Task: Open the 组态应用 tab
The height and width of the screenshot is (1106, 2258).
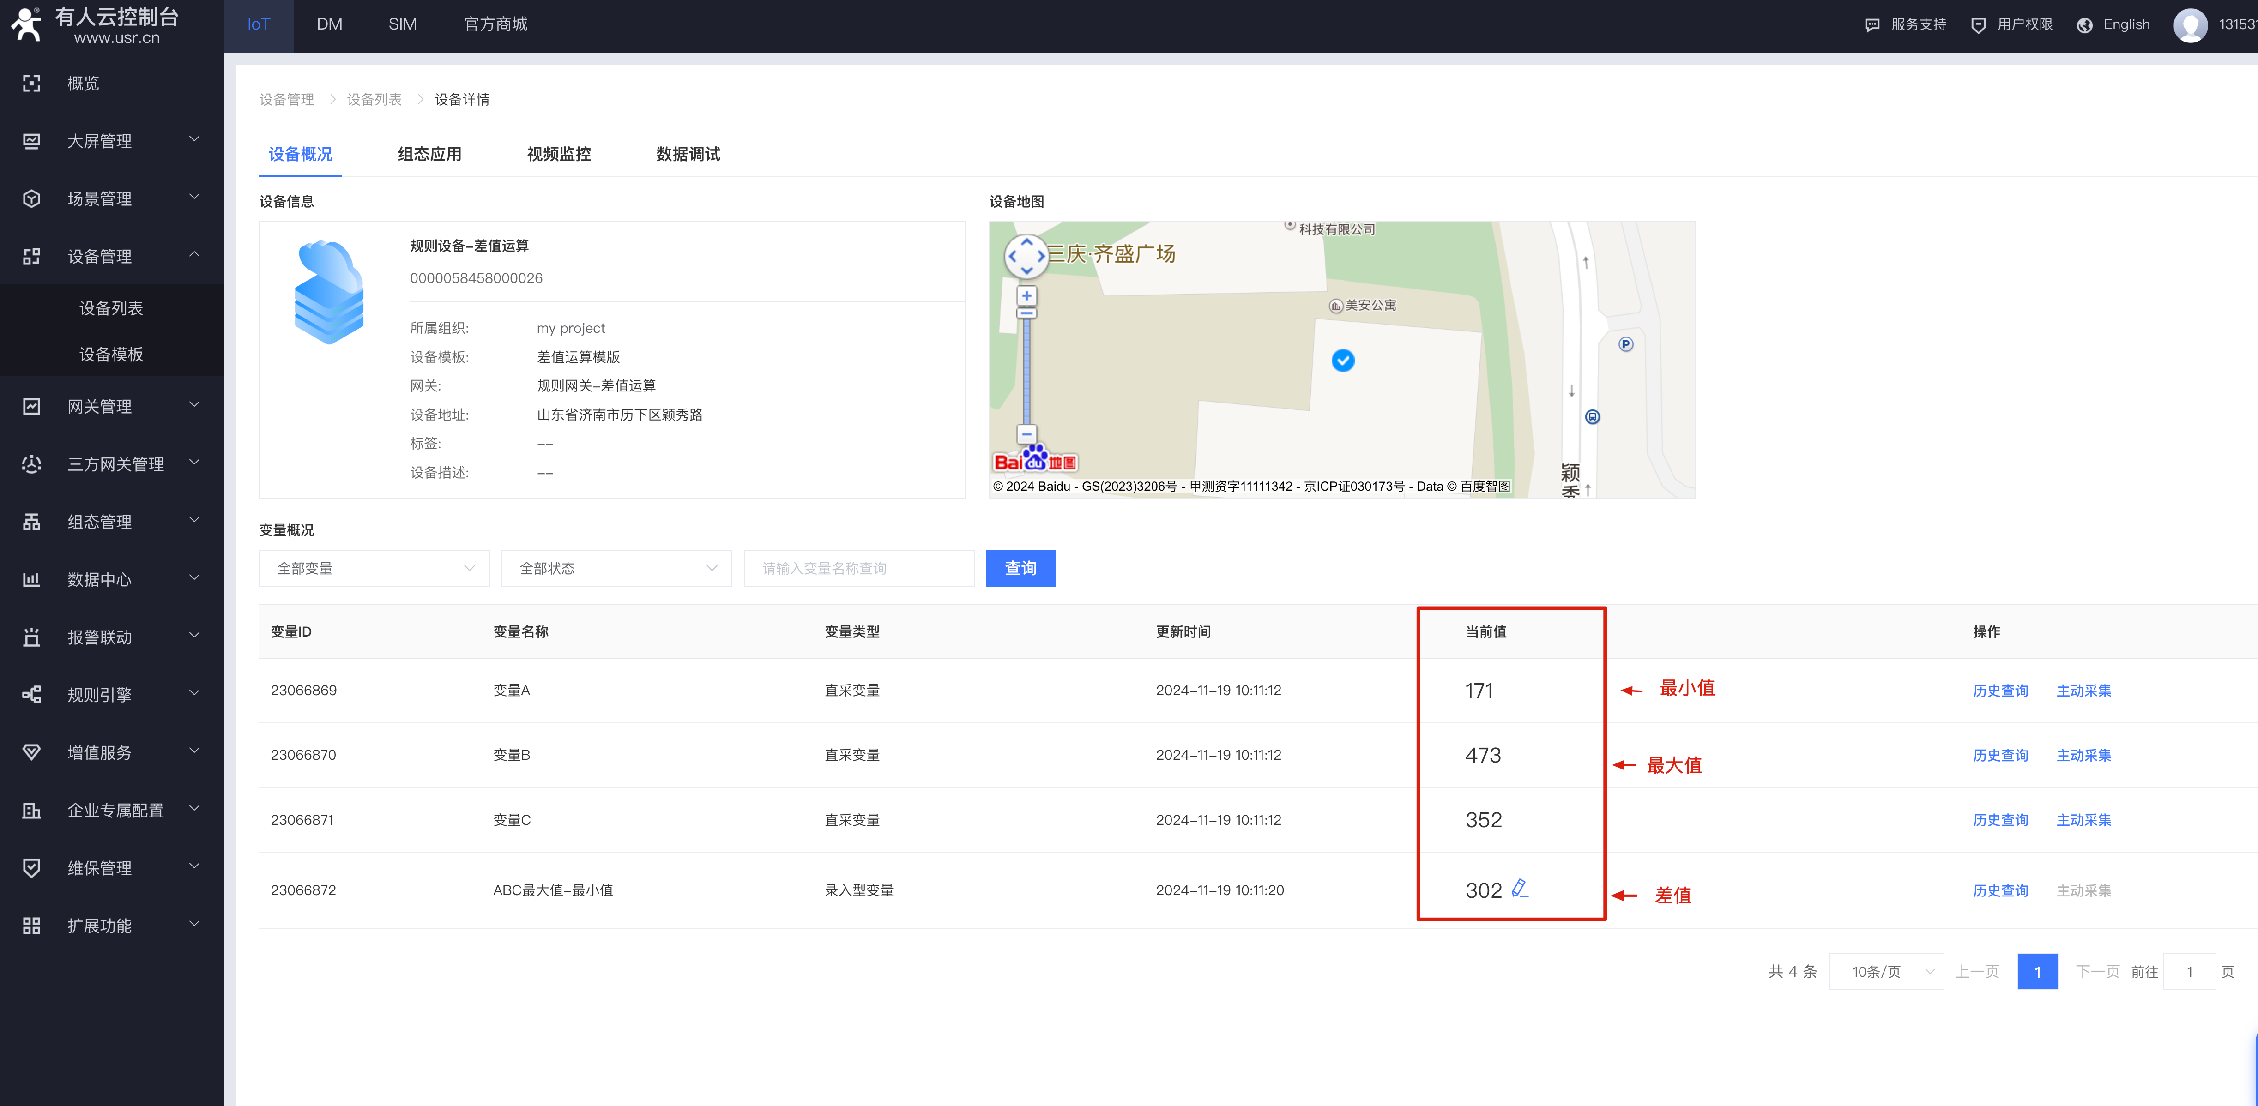Action: pyautogui.click(x=429, y=154)
